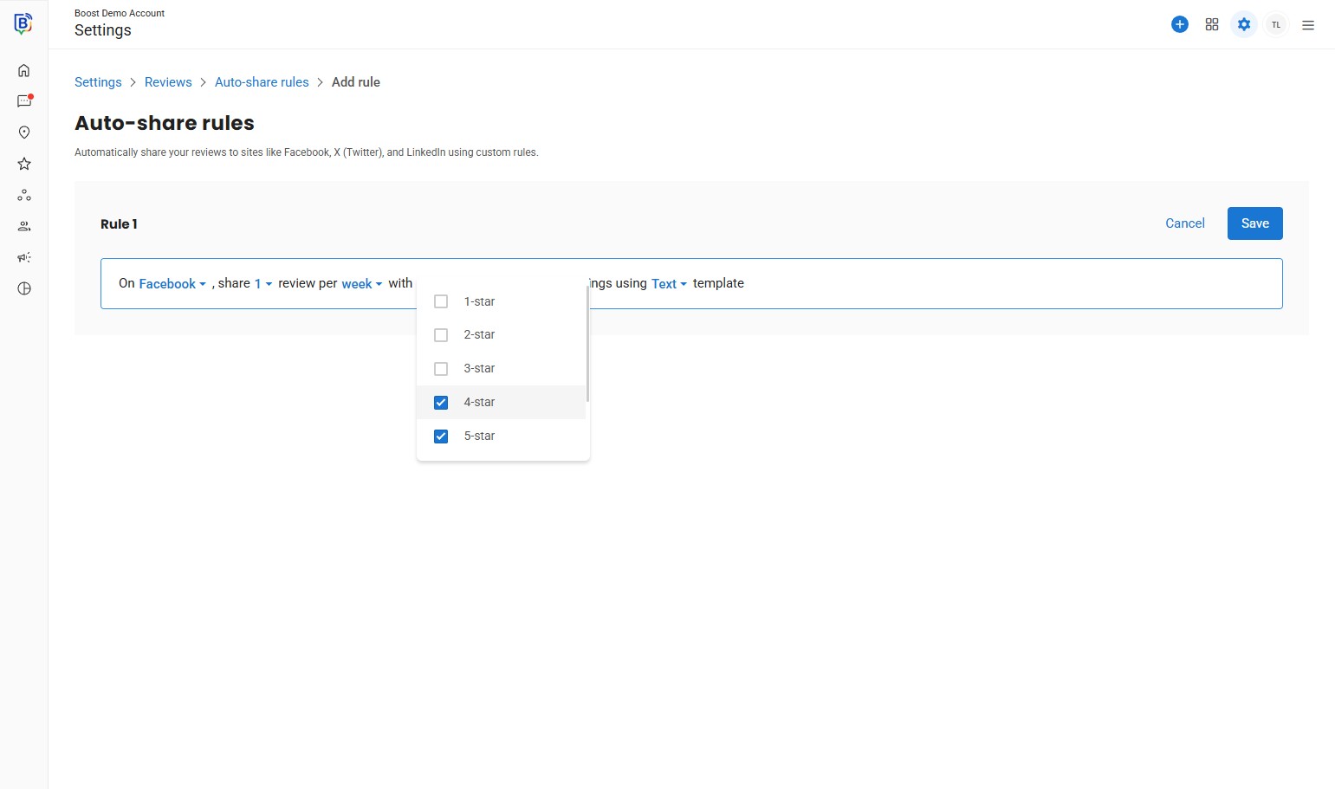The image size is (1335, 789).
Task: Open the Home icon in sidebar
Action: point(24,70)
